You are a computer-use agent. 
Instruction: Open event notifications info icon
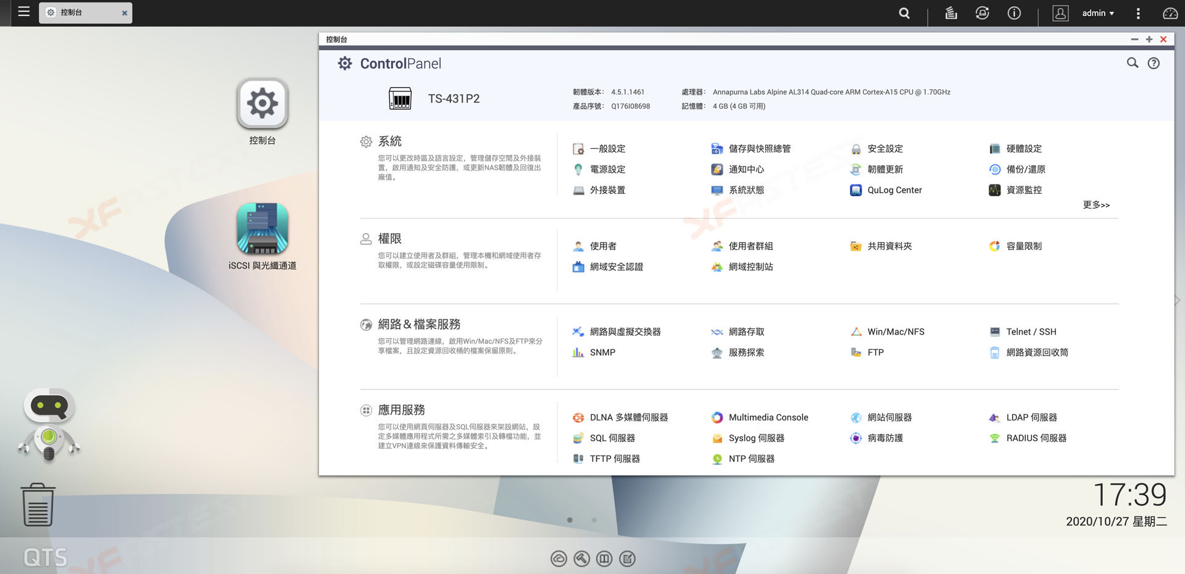coord(1014,13)
